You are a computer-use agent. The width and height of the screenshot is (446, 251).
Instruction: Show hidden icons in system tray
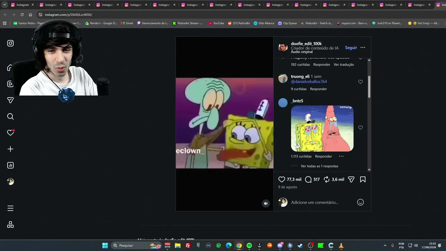(385, 245)
